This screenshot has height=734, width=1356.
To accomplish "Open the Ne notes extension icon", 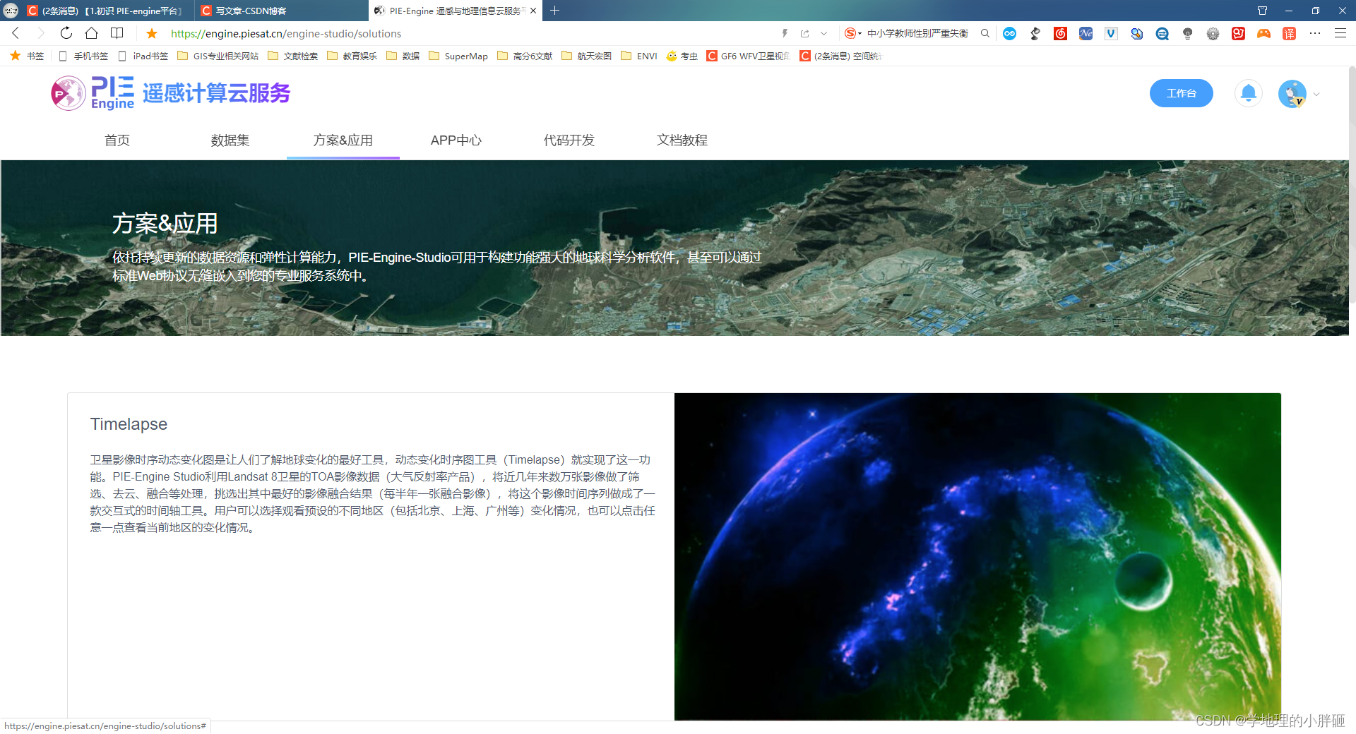I will (x=1086, y=33).
